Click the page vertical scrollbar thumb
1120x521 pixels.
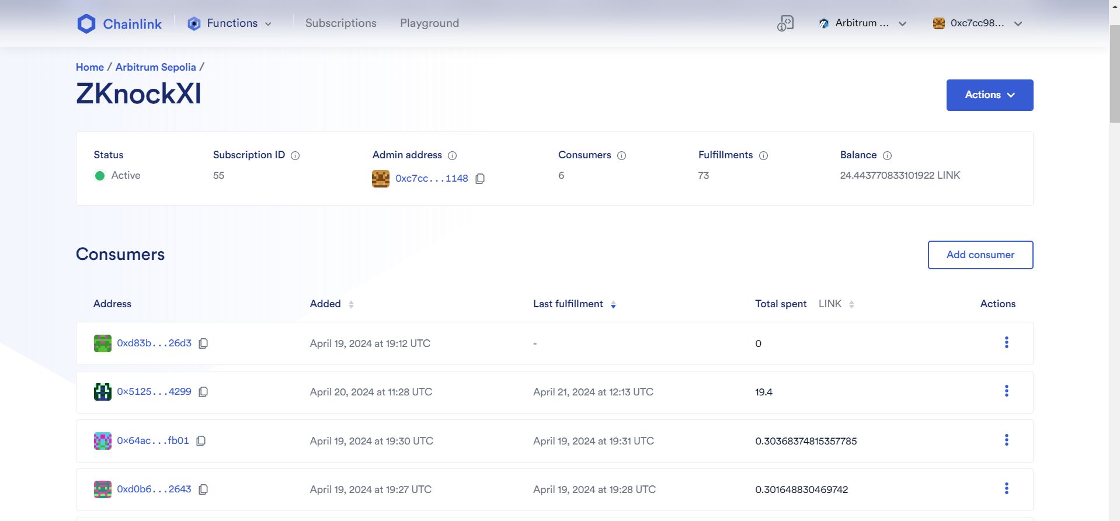pyautogui.click(x=1114, y=74)
